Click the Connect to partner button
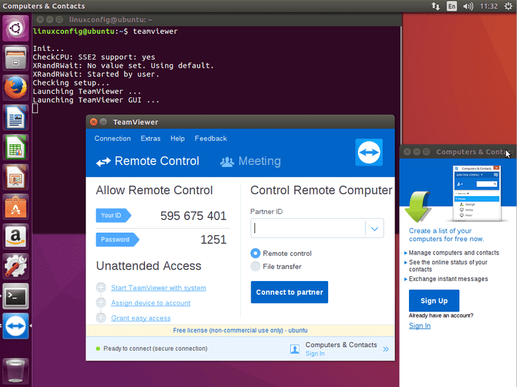The height and width of the screenshot is (387, 517). tap(290, 292)
